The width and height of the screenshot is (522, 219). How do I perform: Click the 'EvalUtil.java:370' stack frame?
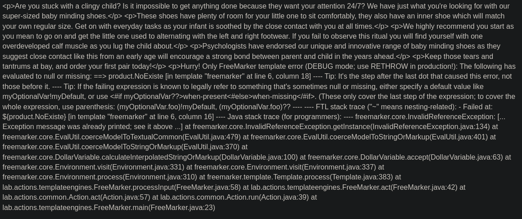click(x=211, y=147)
